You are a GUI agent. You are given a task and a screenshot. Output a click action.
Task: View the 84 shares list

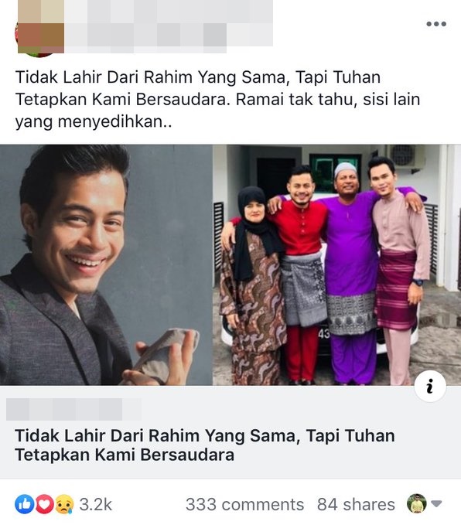[x=356, y=505]
